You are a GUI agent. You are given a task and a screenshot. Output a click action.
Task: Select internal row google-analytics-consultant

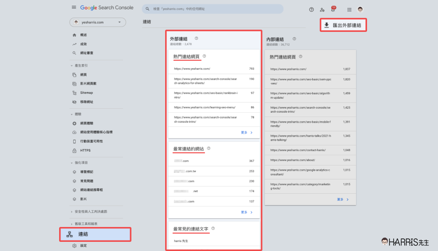click(311, 172)
